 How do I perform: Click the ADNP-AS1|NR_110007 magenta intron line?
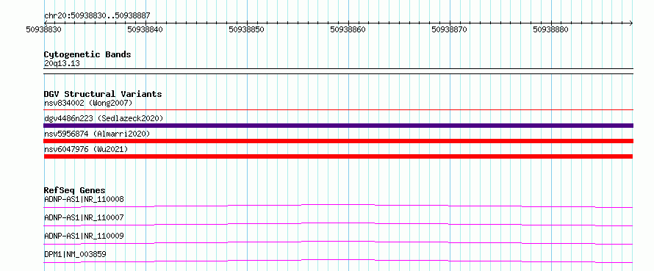click(338, 224)
